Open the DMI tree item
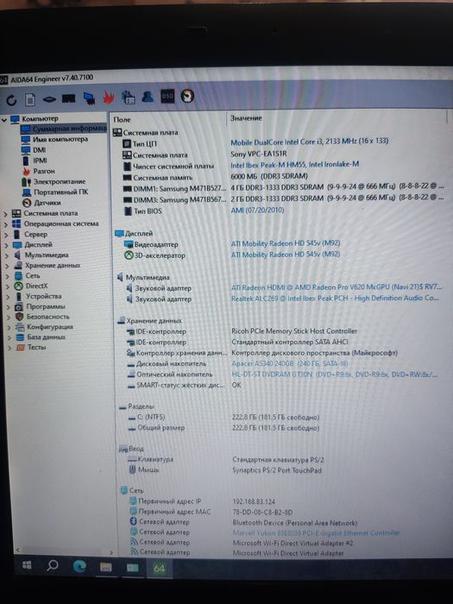This screenshot has height=604, width=453. (x=39, y=150)
